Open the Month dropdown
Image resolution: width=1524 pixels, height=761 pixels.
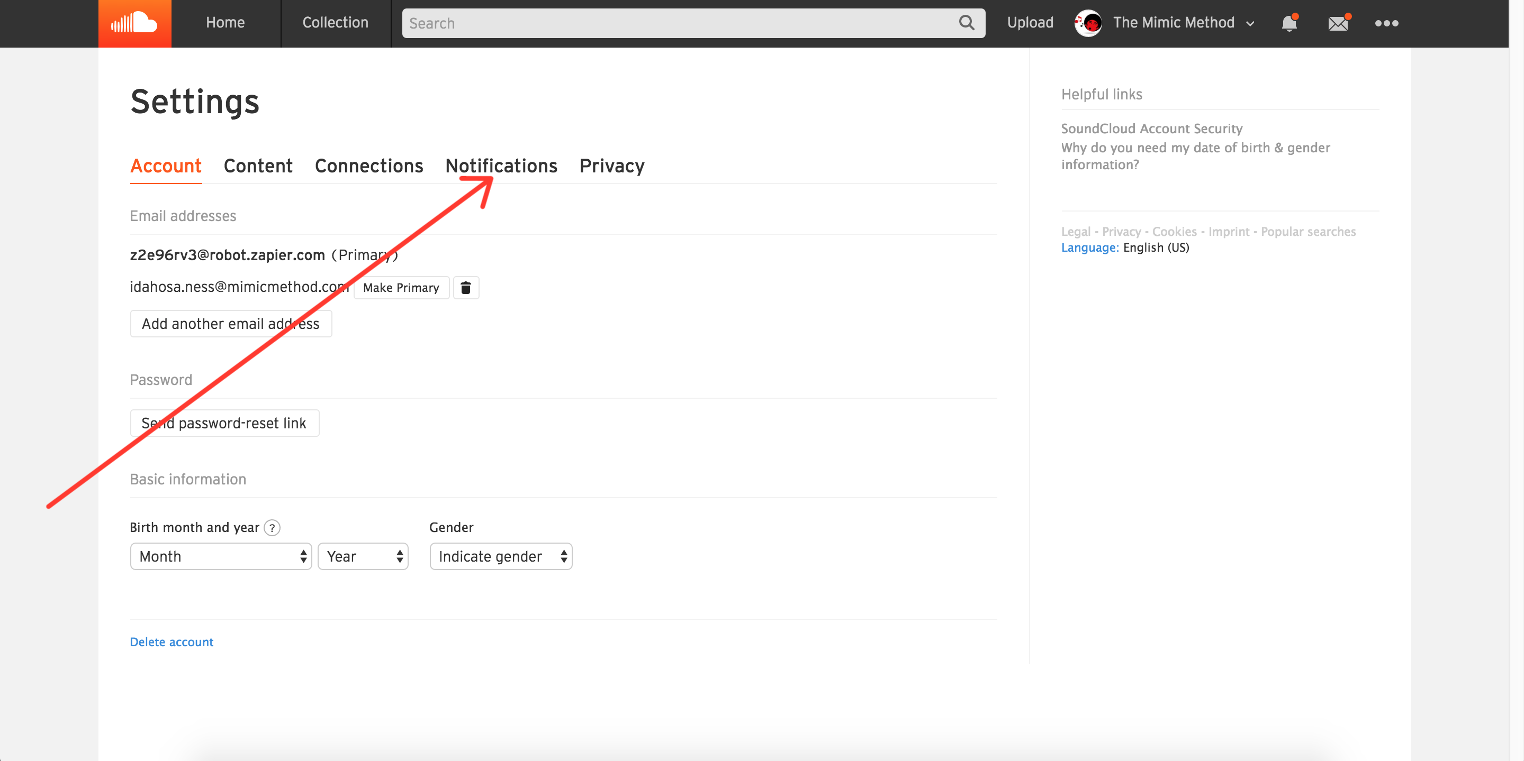(x=221, y=556)
